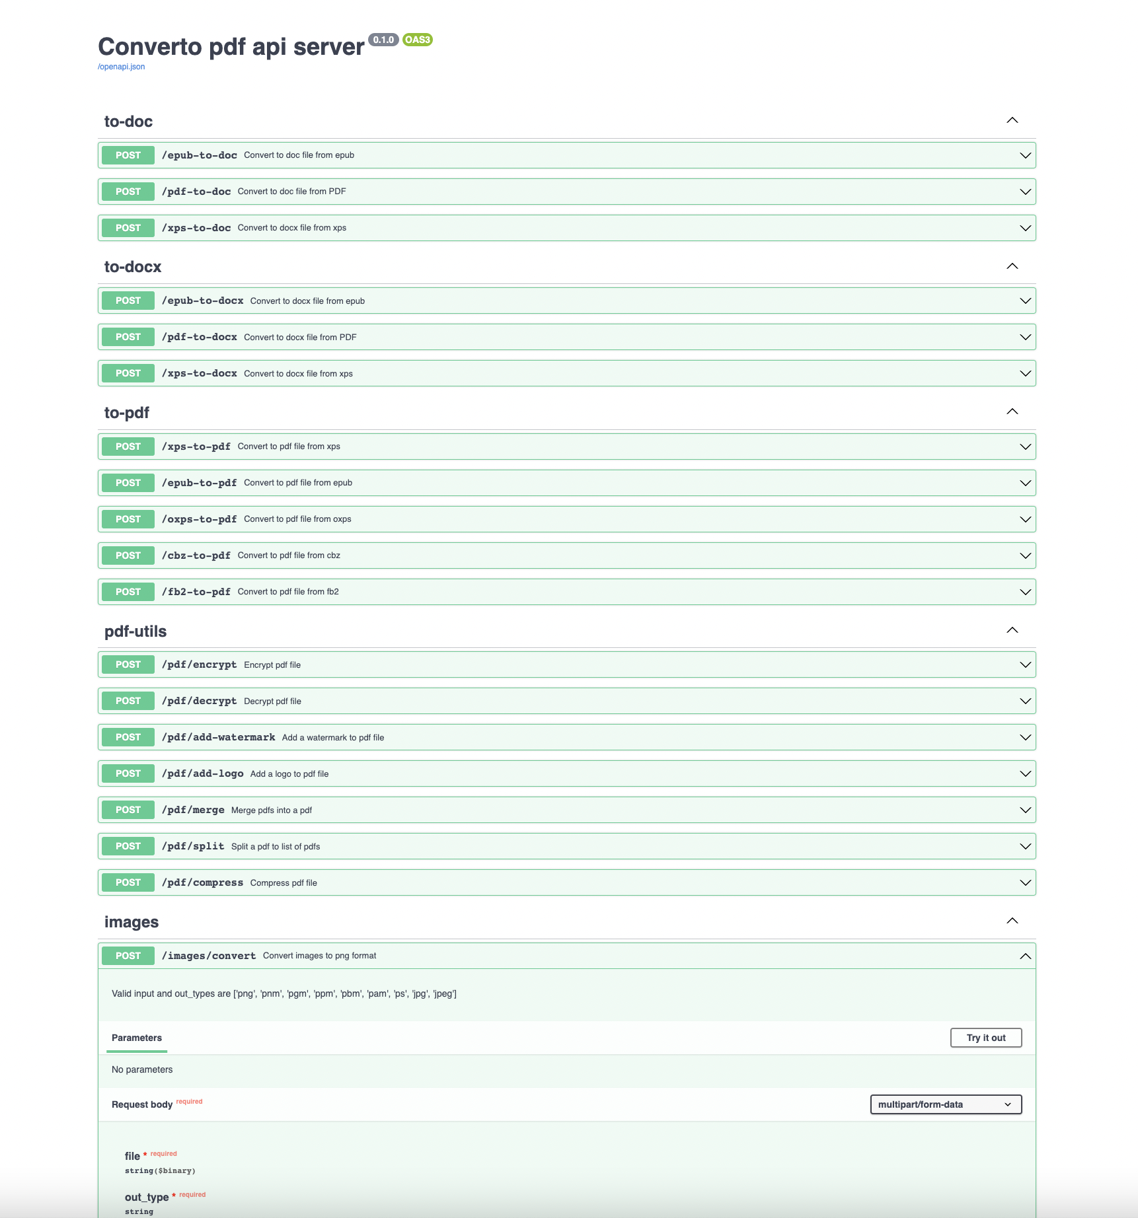Collapse the /images/convert endpoint
The width and height of the screenshot is (1138, 1218).
[x=1025, y=955]
